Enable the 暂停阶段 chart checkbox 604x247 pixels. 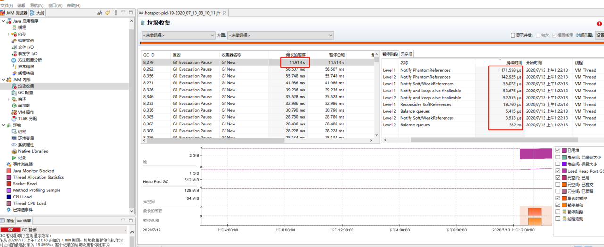[558, 212]
